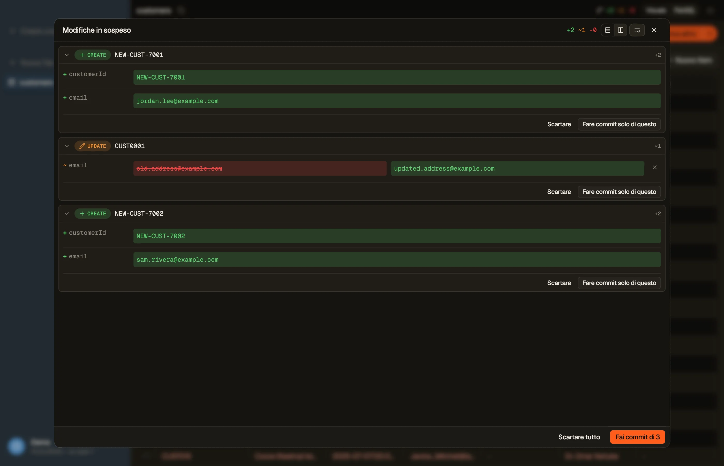Click the email label under NEW-CUST-7002

[78, 256]
